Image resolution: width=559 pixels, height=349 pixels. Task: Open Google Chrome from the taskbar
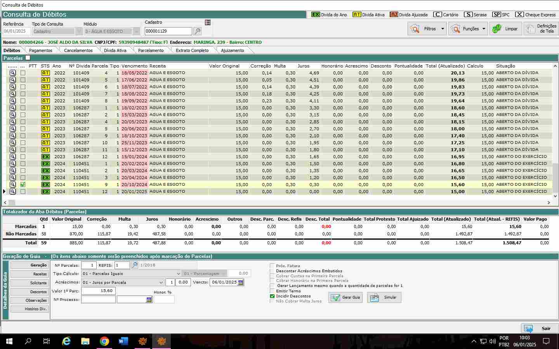pyautogui.click(x=104, y=341)
